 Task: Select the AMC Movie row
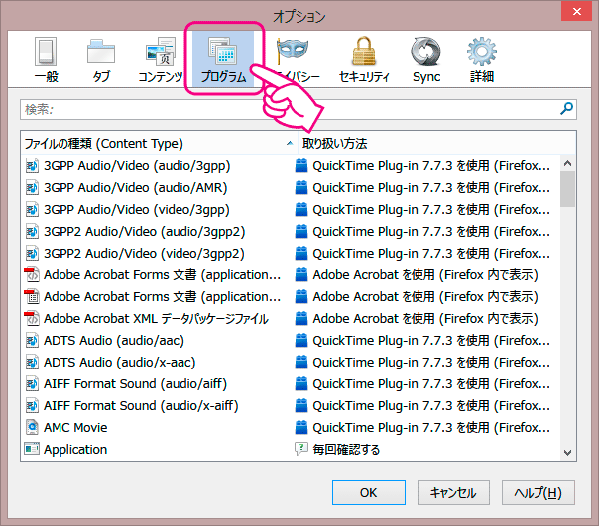tap(291, 427)
